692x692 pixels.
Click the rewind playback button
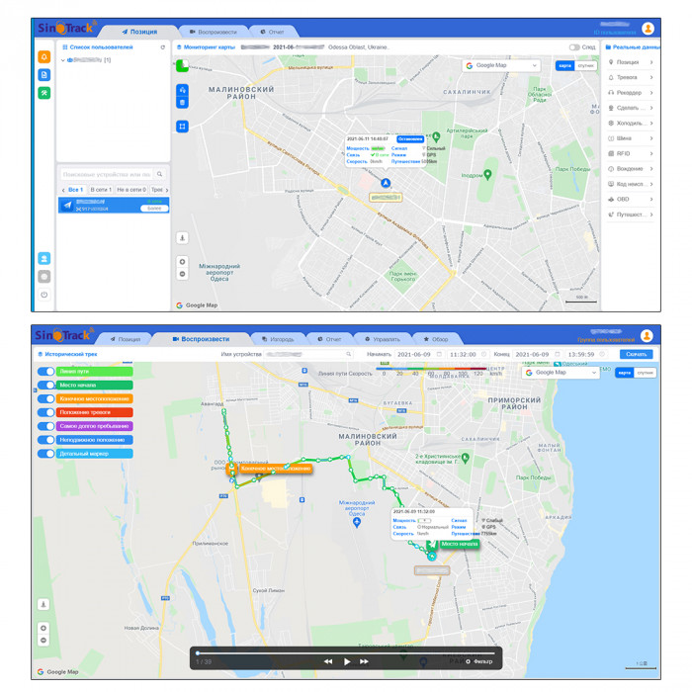click(328, 661)
